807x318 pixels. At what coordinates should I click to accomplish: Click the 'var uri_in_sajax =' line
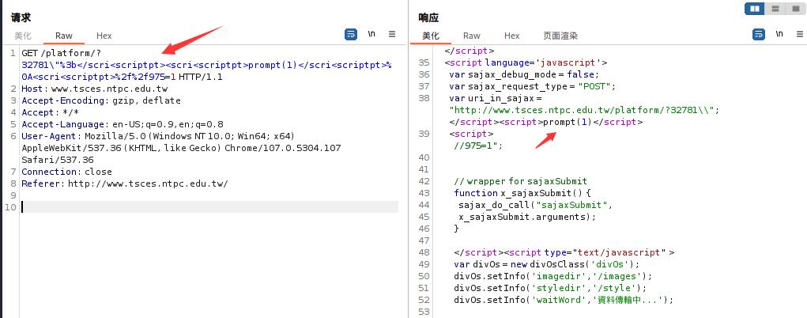(495, 98)
